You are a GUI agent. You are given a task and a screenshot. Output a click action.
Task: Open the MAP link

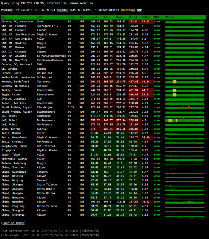139,10
